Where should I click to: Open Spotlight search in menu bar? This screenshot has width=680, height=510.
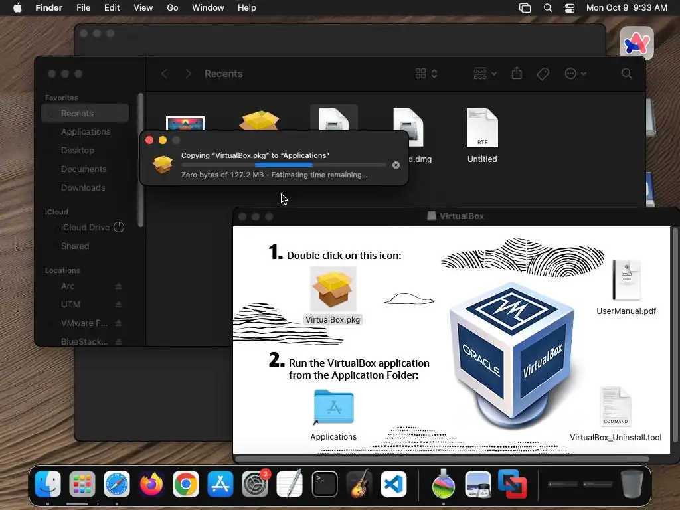coord(548,8)
